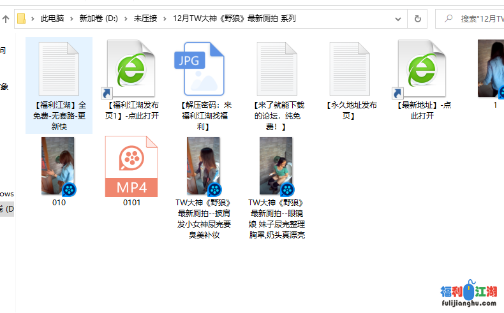Refresh the current folder view

[418, 18]
